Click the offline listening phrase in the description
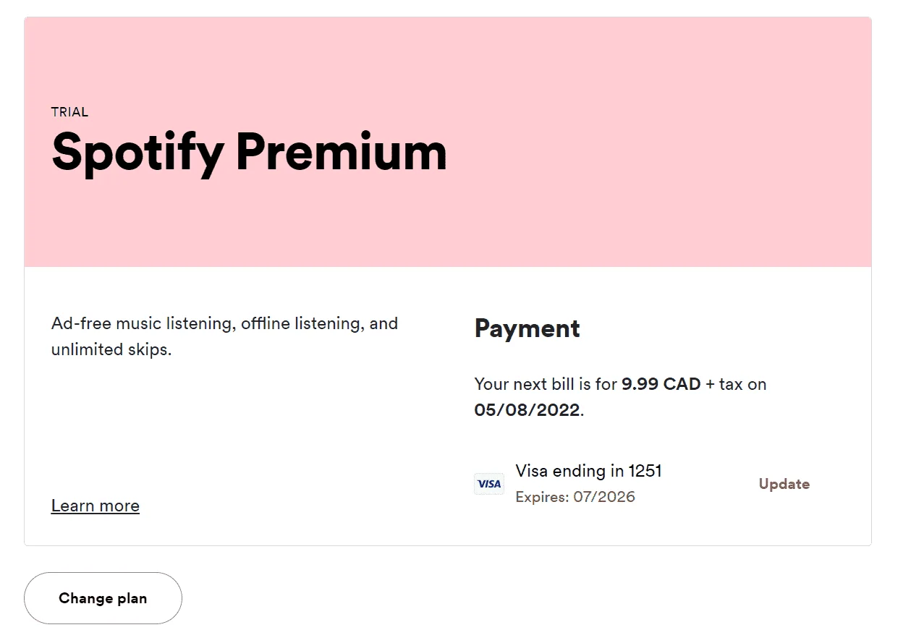Viewport: 911px width, 630px height. pyautogui.click(x=303, y=323)
